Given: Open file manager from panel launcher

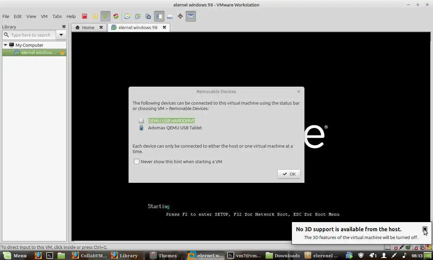Looking at the screenshot, I should pos(61,256).
